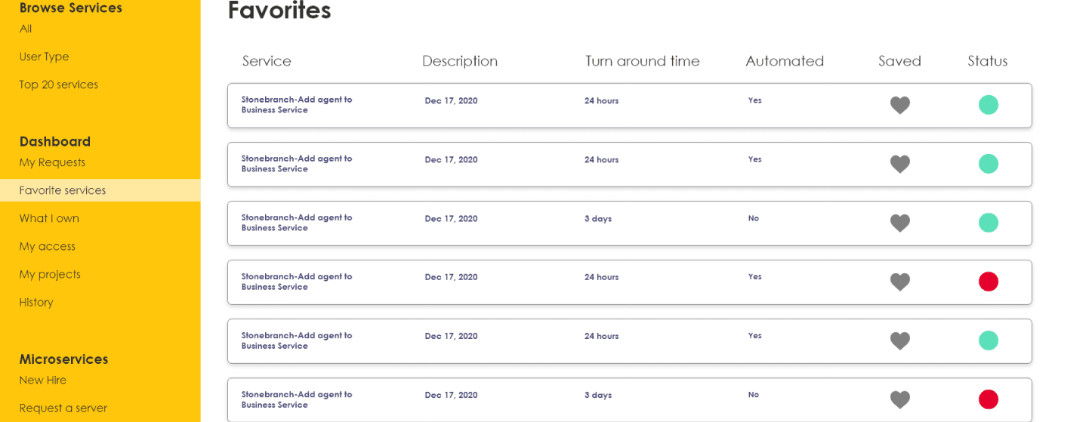Browse Top 20 services
Screen dimensions: 1092x422
pos(59,85)
